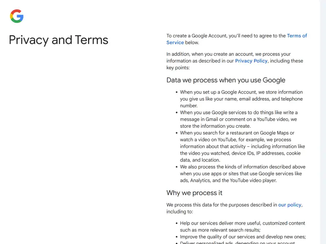326x244 pixels.
Task: Open the Privacy Policy link
Action: 251,61
